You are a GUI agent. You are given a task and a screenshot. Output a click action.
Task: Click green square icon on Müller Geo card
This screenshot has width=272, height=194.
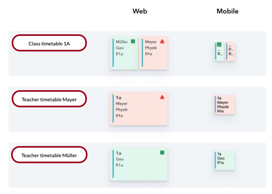pos(133,41)
